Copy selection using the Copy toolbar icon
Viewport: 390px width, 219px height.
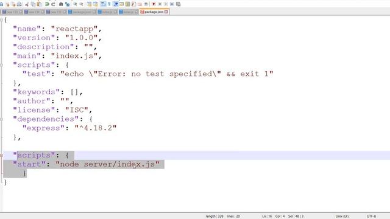coord(33,4)
